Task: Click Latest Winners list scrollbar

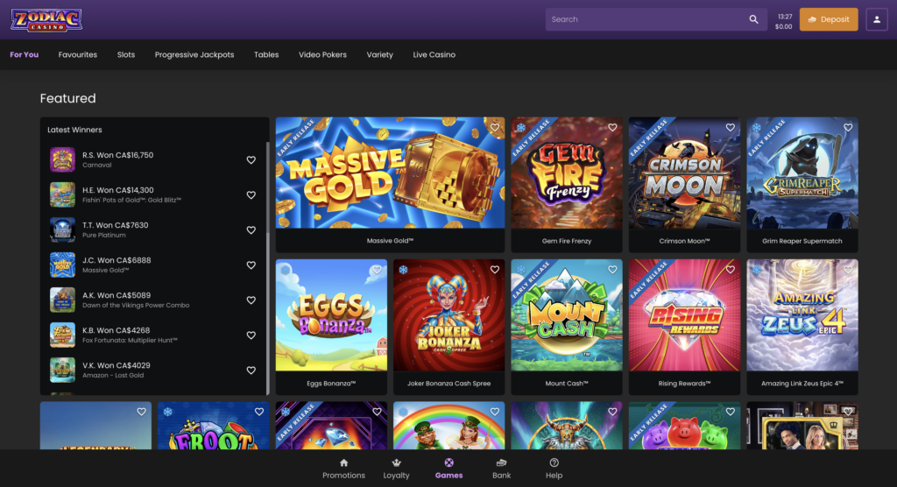Action: [268, 268]
